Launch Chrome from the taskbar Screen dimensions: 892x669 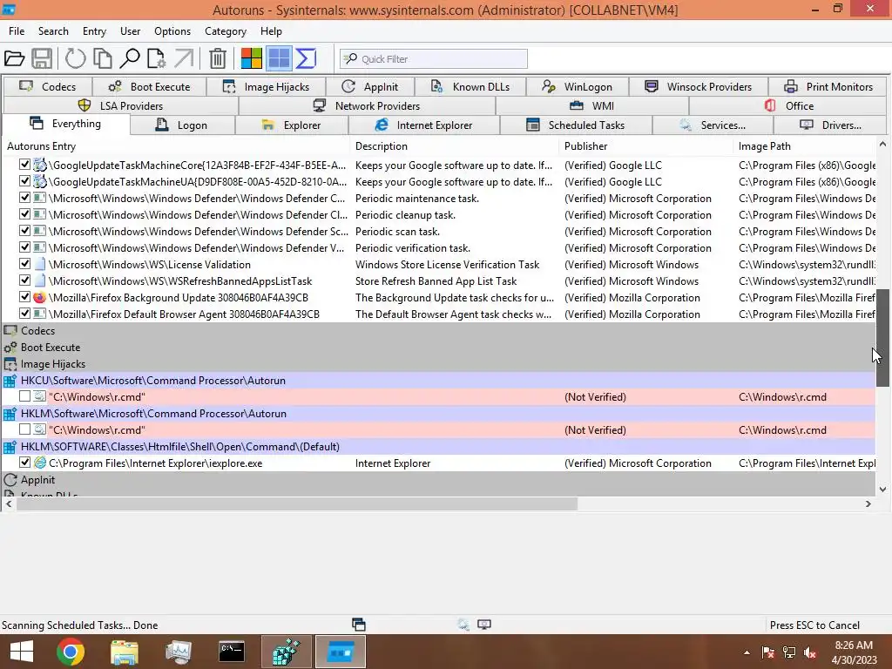[71, 652]
